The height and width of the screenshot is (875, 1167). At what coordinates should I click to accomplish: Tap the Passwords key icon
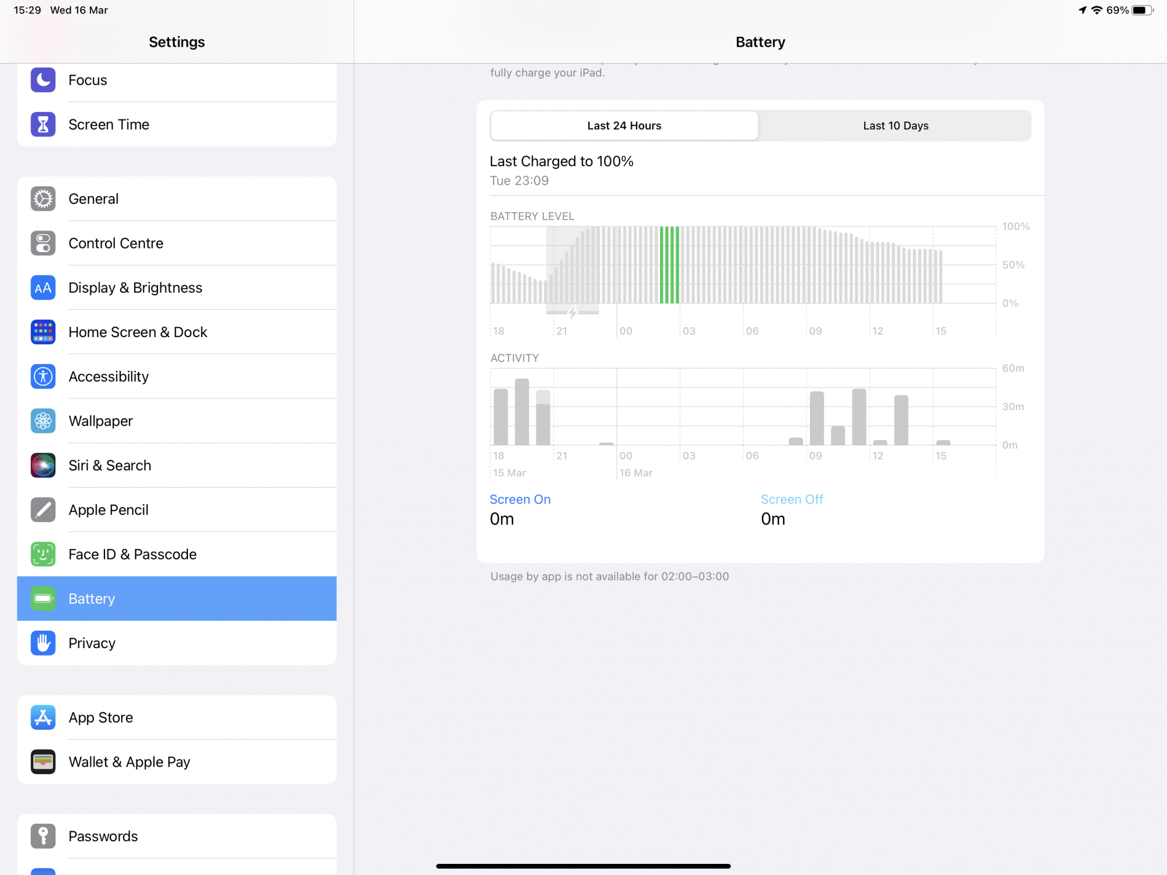pos(43,836)
